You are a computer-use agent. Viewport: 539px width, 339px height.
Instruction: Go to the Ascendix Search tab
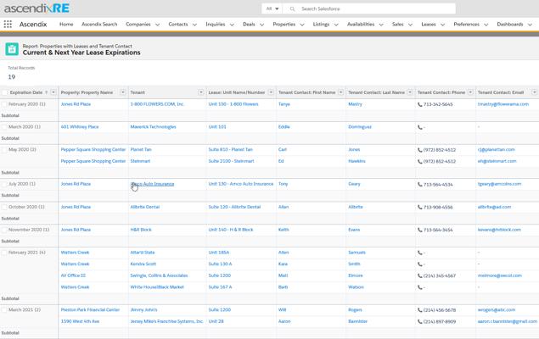tap(99, 25)
